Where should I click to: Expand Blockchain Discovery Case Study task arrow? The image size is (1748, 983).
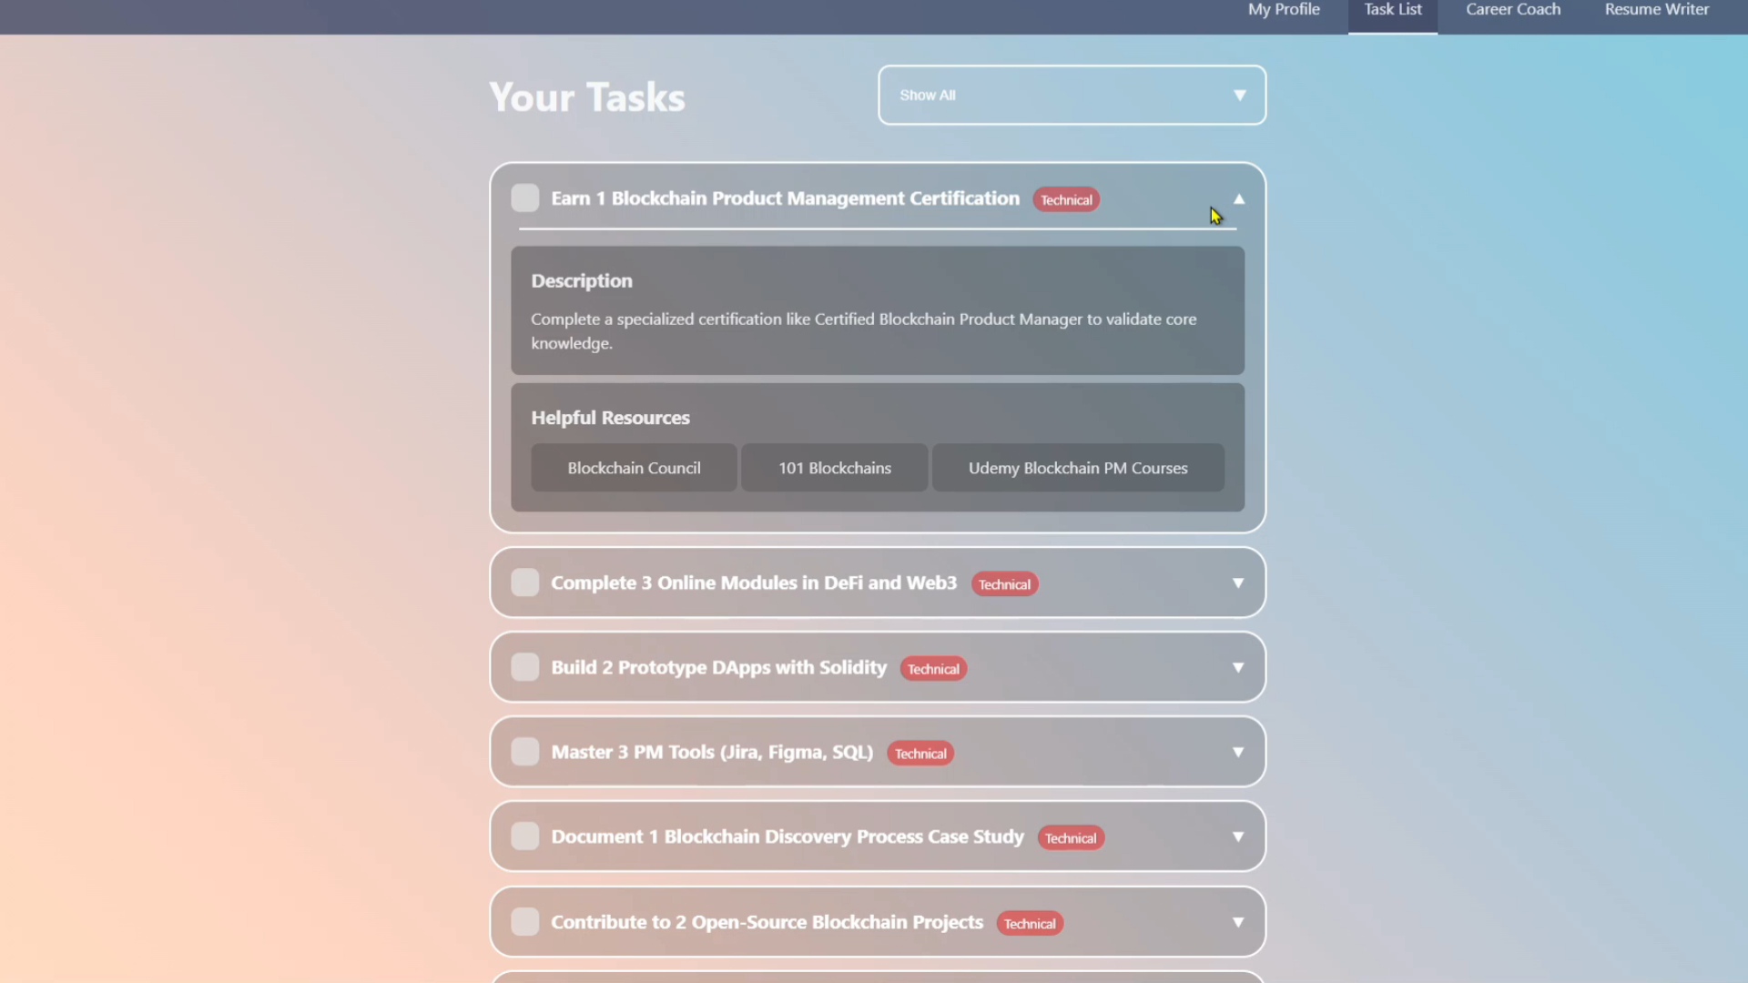click(x=1237, y=837)
